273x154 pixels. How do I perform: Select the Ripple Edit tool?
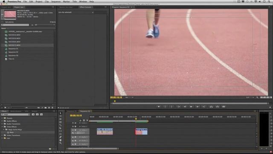point(61,119)
